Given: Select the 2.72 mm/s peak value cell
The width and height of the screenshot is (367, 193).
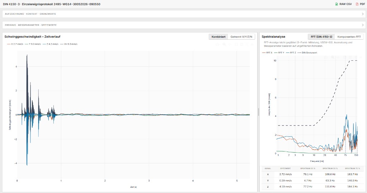Looking at the screenshot, I should [285, 174].
